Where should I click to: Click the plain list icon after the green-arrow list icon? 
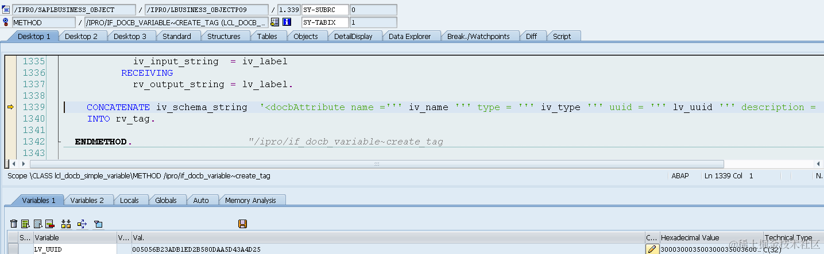coord(37,224)
